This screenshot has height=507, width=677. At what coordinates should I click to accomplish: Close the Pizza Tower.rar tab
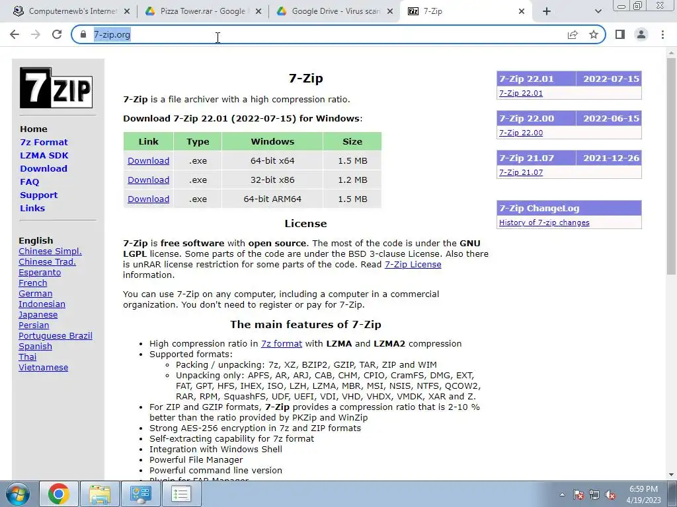pyautogui.click(x=259, y=11)
